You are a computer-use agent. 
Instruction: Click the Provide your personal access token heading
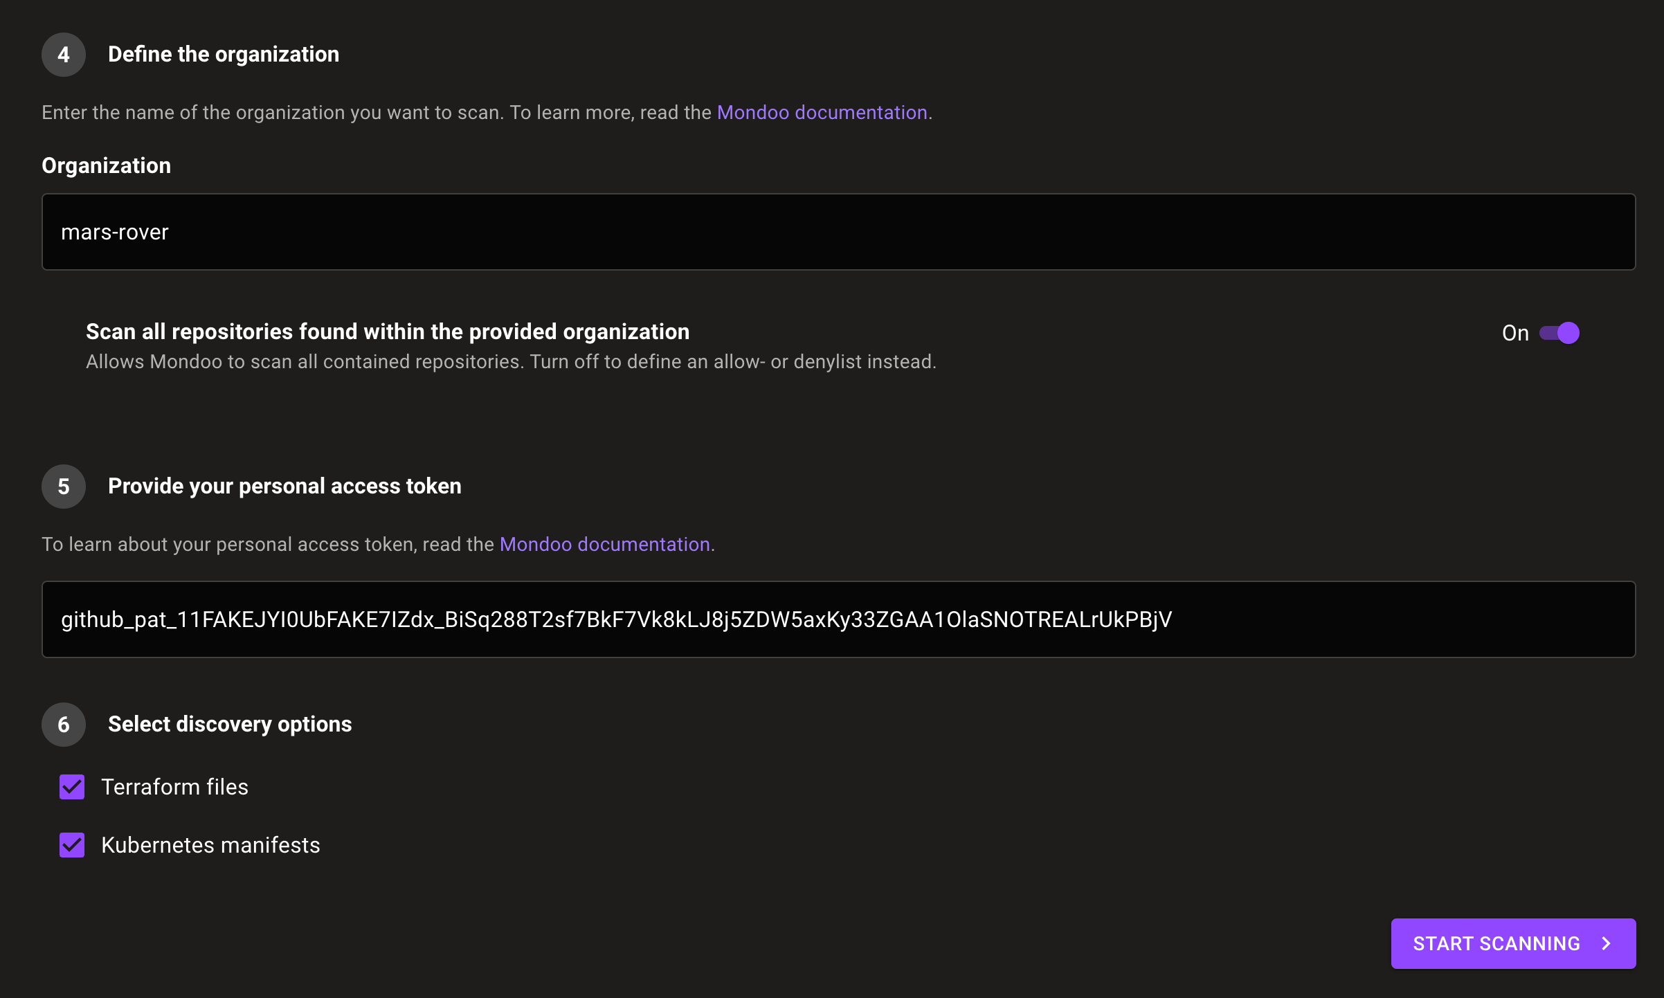click(x=284, y=486)
